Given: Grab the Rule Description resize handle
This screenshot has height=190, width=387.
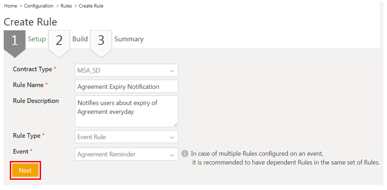Looking at the screenshot, I should [x=175, y=124].
